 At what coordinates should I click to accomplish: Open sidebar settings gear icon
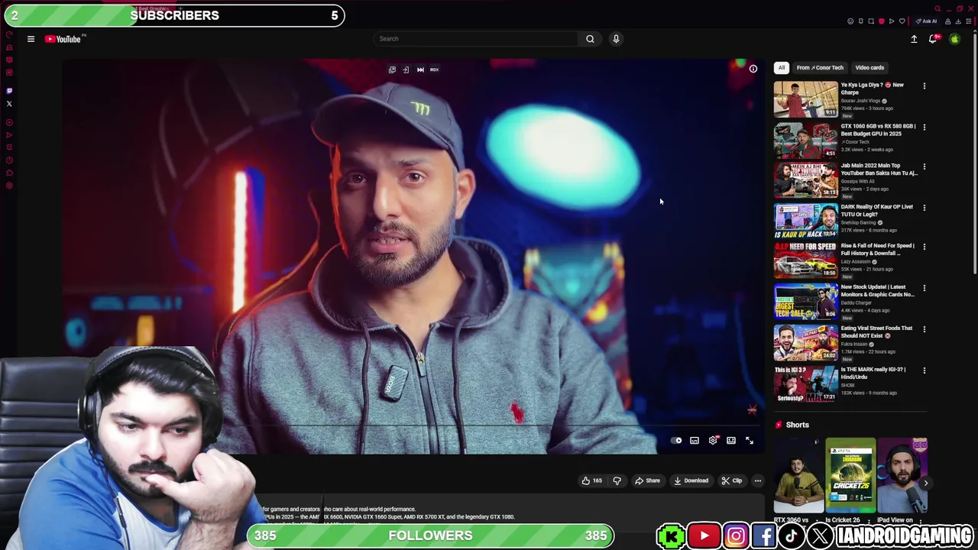tap(9, 185)
